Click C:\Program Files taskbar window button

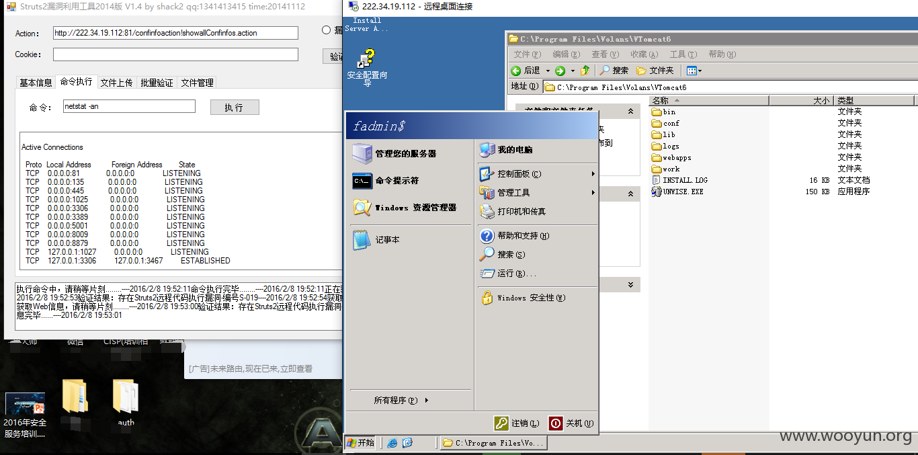click(x=493, y=443)
